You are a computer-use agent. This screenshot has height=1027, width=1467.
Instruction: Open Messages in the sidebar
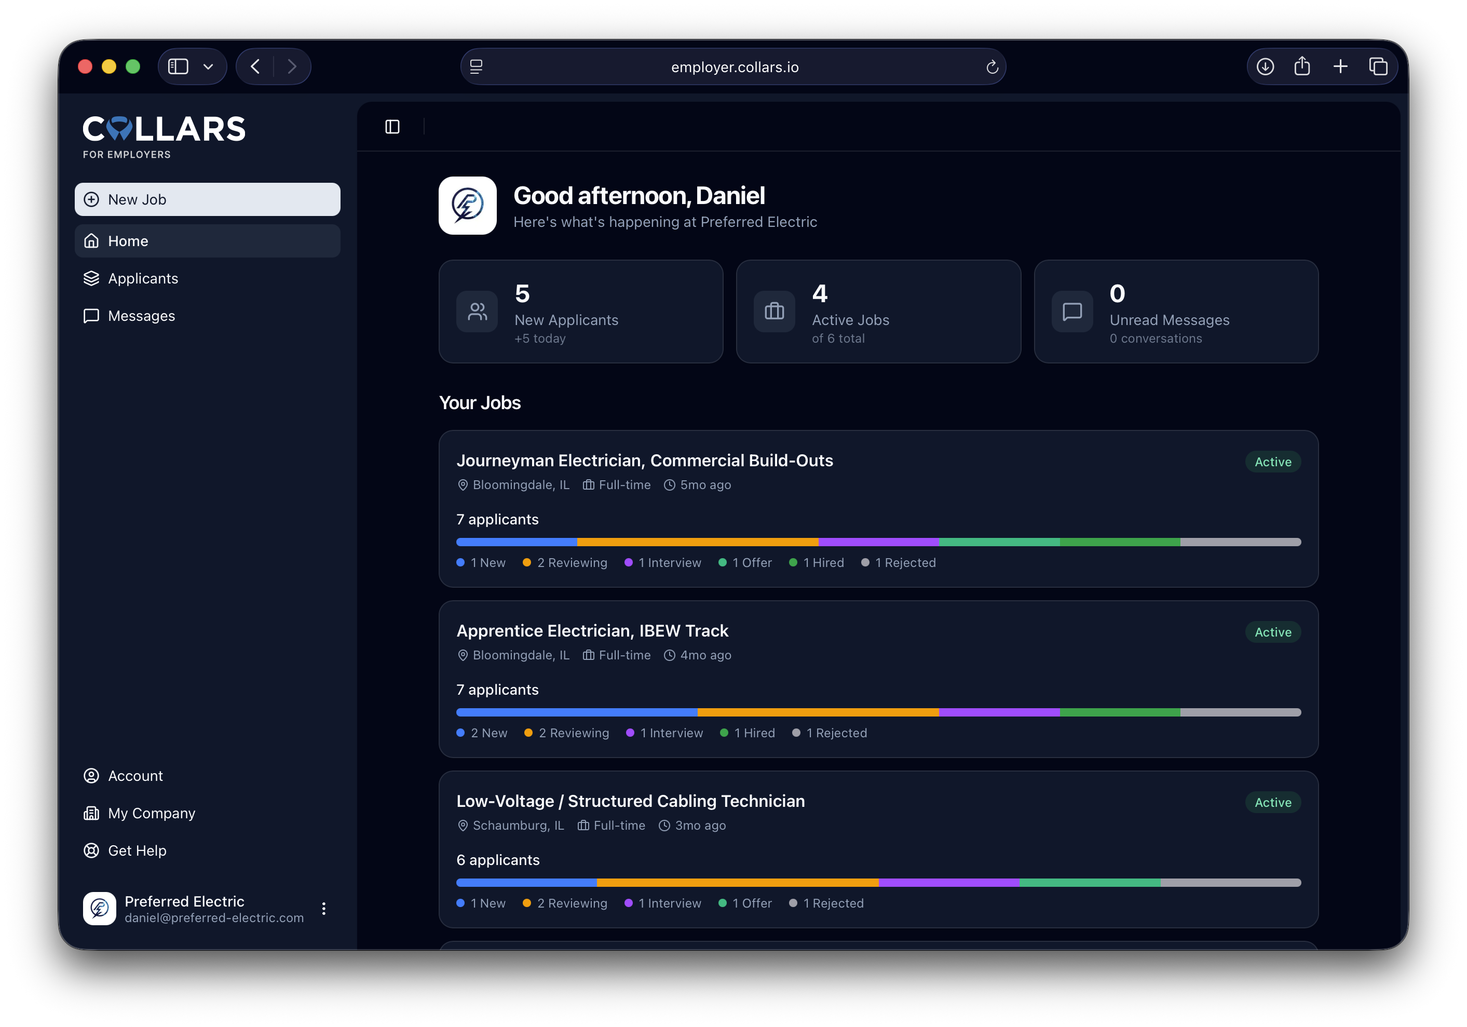[208, 316]
